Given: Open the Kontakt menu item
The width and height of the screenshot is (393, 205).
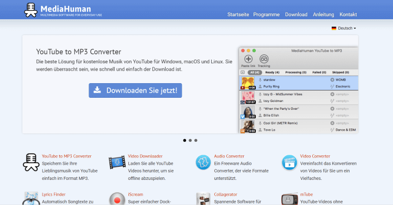Looking at the screenshot, I should pos(348,15).
